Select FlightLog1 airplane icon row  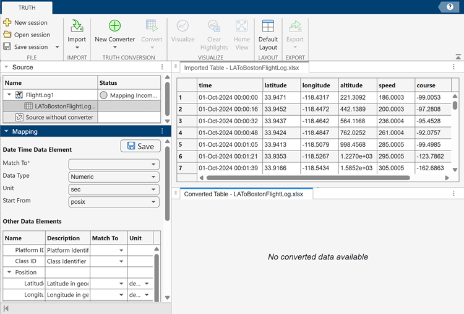tap(19, 95)
